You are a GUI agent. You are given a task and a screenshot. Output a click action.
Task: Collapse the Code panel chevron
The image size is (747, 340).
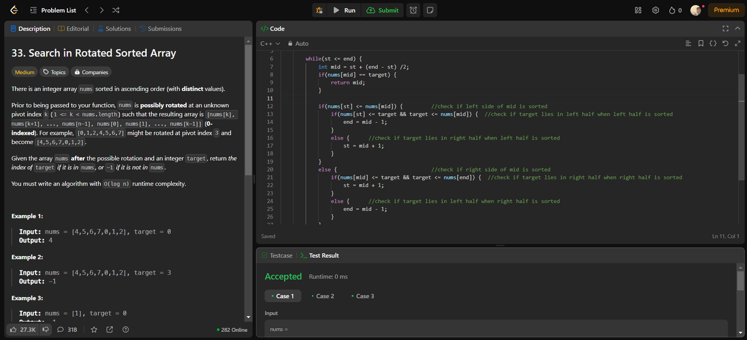point(738,29)
